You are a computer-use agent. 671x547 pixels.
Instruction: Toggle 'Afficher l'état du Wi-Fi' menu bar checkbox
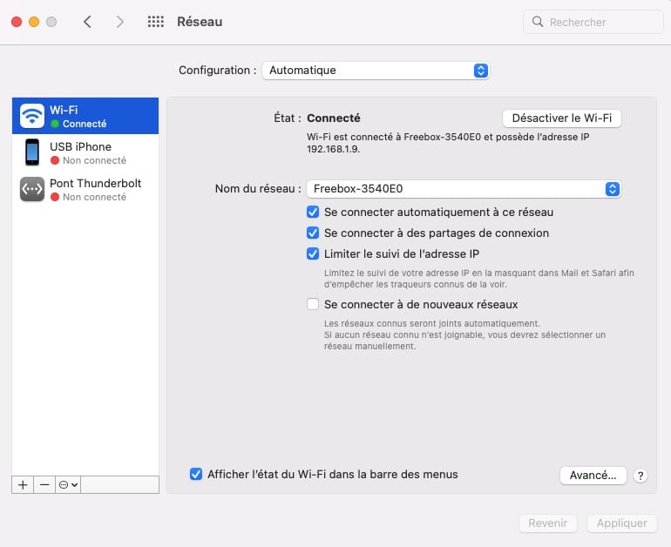point(196,475)
